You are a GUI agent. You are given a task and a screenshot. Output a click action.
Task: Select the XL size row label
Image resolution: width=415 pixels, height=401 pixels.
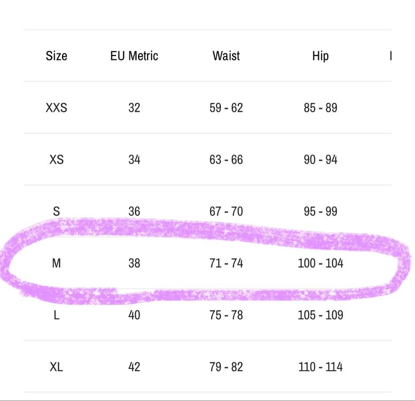pyautogui.click(x=56, y=367)
